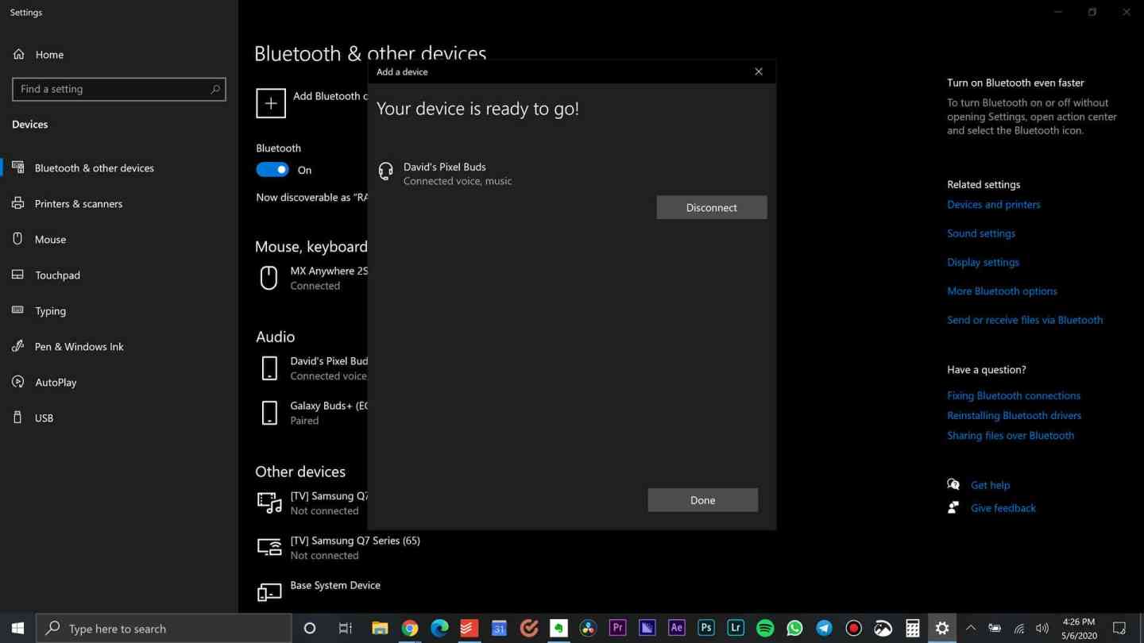Click the Give feedback person icon
The image size is (1144, 643).
point(953,507)
